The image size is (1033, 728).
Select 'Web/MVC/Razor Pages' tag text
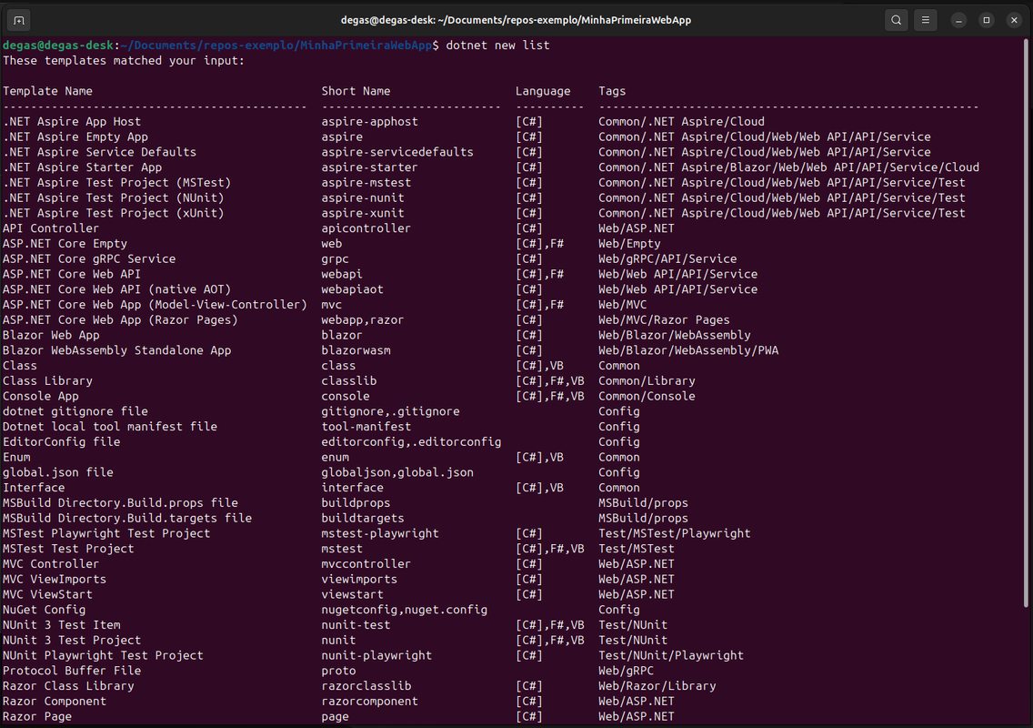tap(664, 319)
